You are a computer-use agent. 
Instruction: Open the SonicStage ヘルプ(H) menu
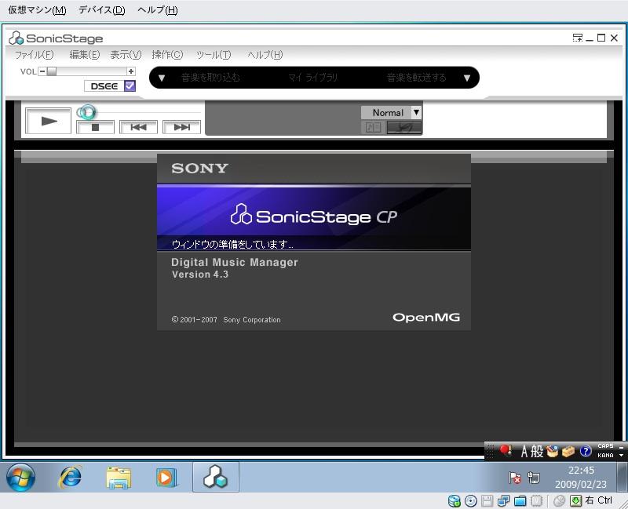[265, 55]
